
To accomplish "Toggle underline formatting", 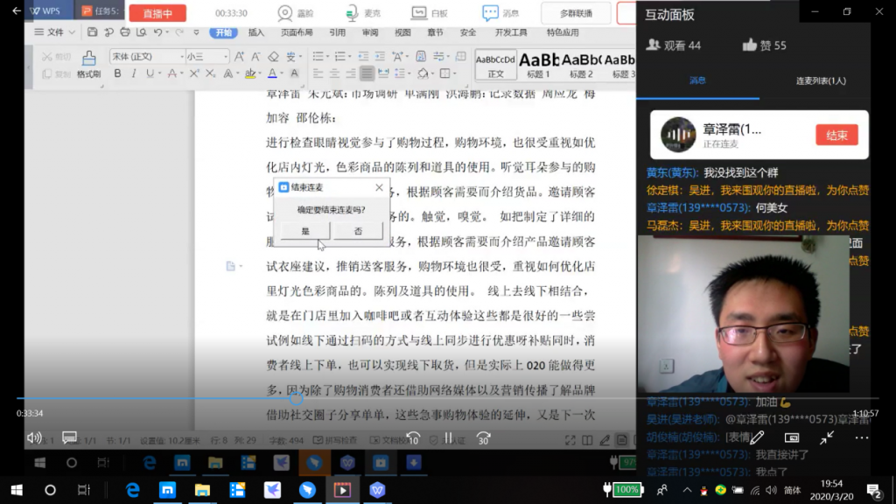I will click(150, 73).
